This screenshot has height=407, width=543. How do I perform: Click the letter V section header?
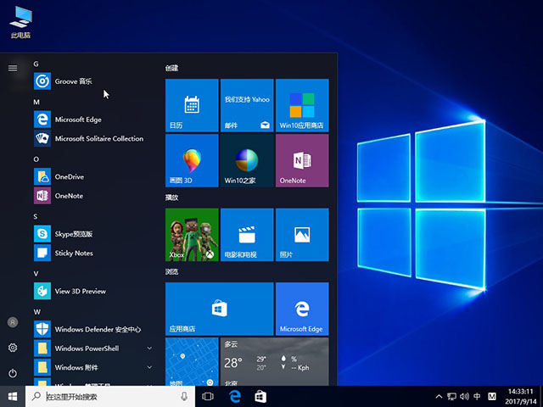coord(36,274)
